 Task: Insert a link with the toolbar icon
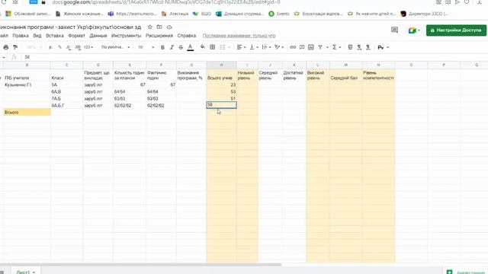click(x=293, y=47)
